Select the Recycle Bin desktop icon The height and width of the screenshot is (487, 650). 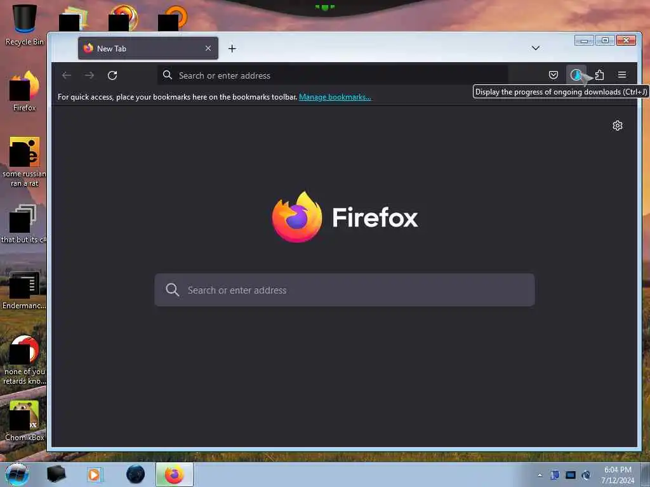click(x=25, y=25)
